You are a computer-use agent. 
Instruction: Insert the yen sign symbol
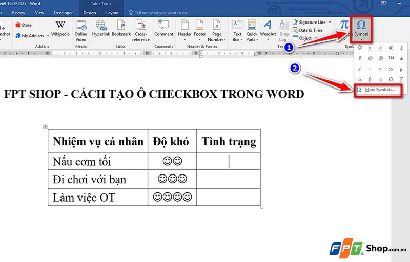[360, 58]
